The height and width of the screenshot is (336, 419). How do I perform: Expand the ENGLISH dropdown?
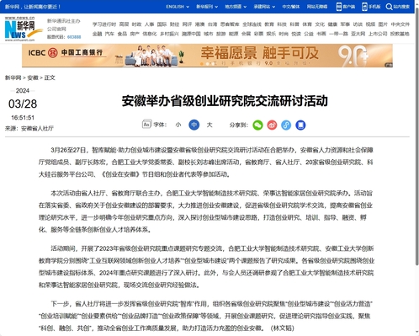pyautogui.click(x=178, y=7)
